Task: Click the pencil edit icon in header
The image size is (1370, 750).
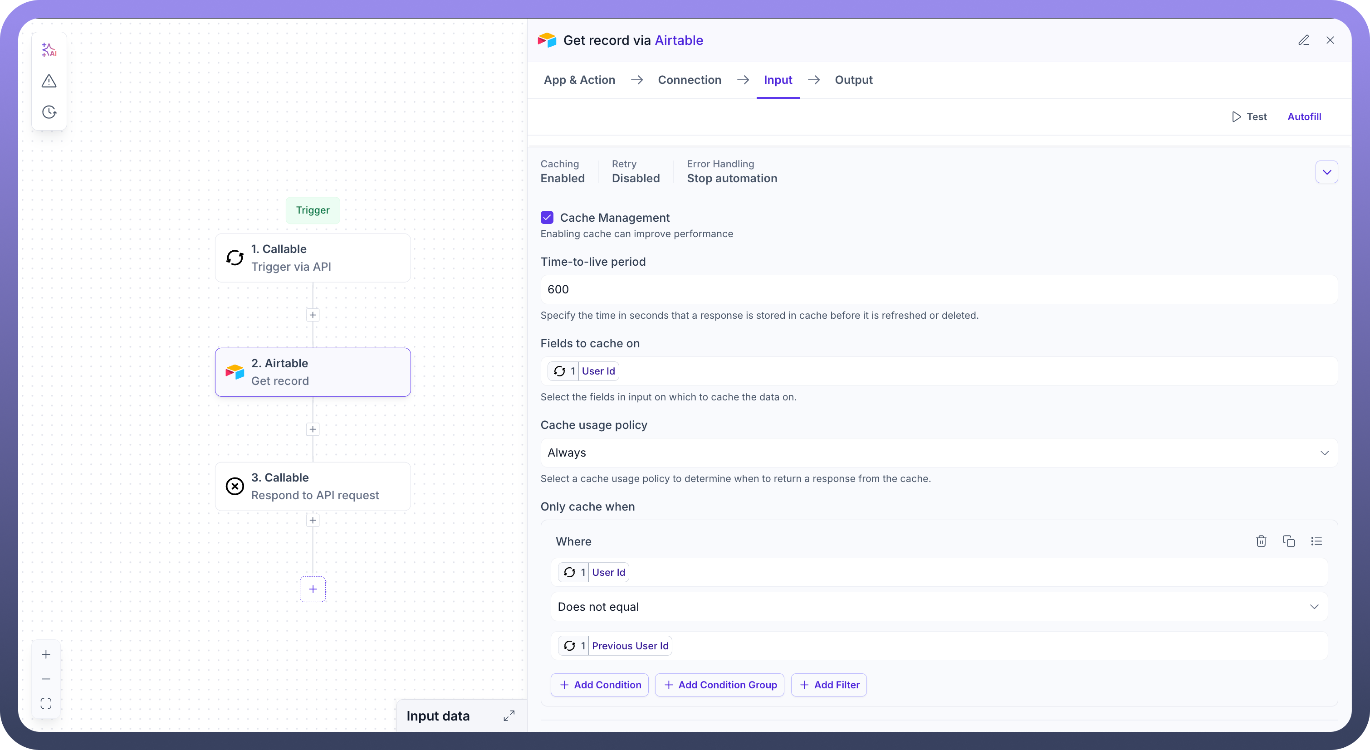Action: tap(1303, 40)
